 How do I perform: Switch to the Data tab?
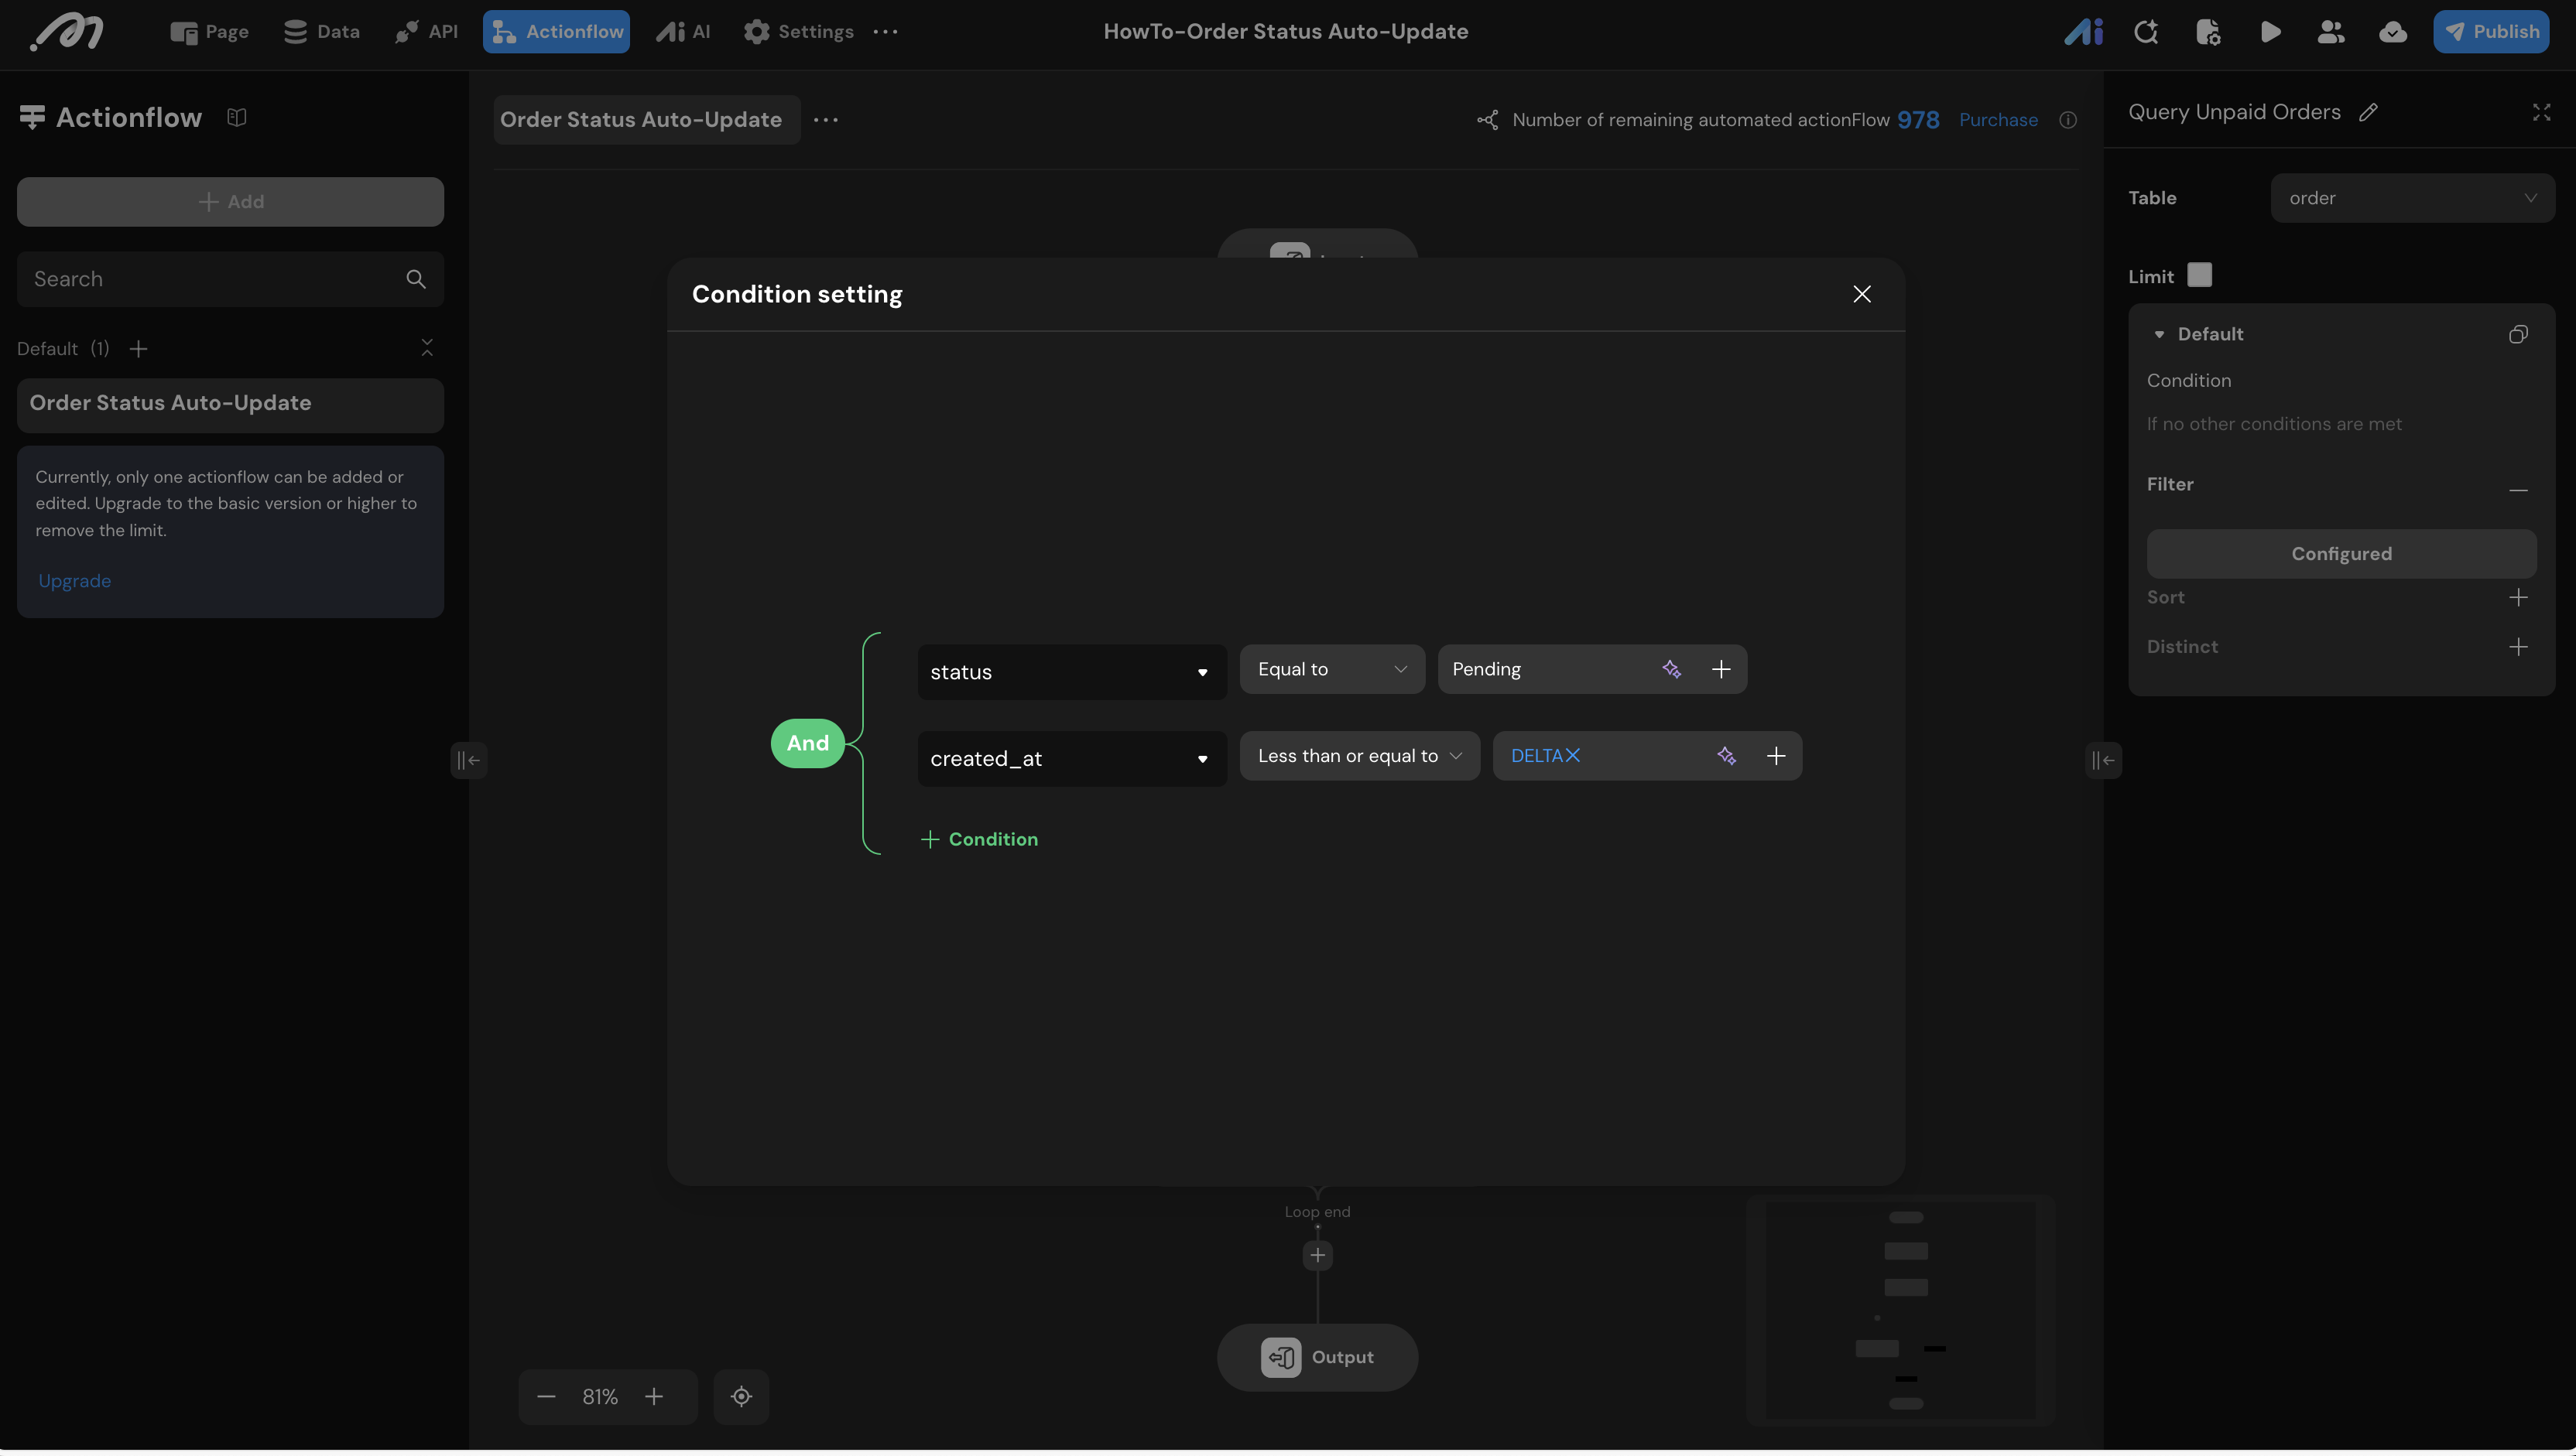tap(322, 32)
